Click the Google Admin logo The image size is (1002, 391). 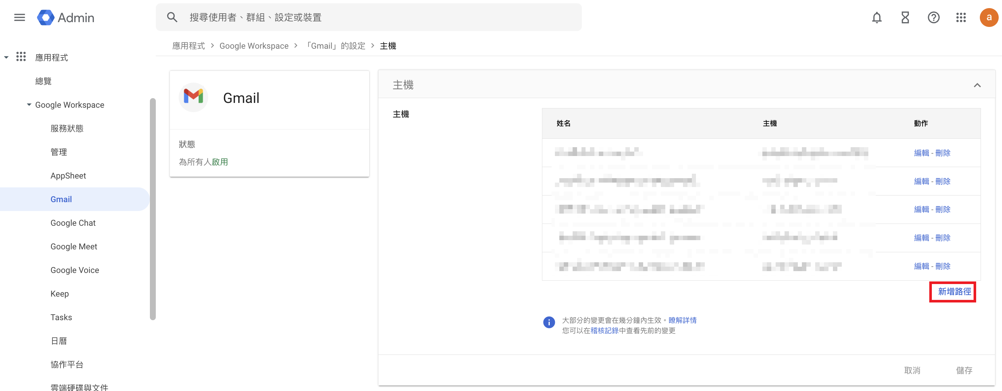65,17
